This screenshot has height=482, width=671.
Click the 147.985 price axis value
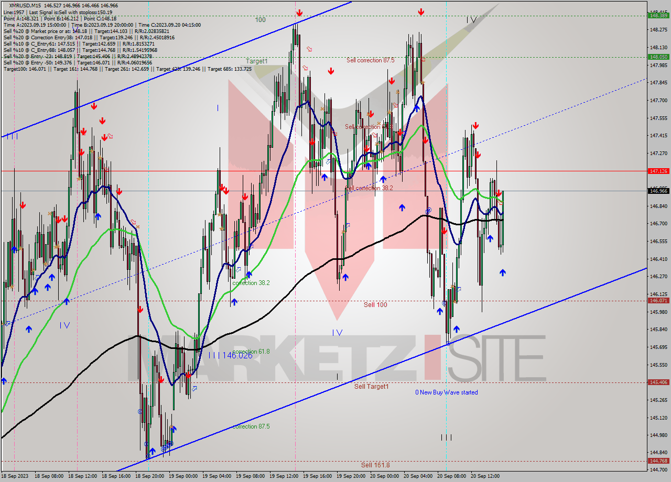[x=658, y=65]
